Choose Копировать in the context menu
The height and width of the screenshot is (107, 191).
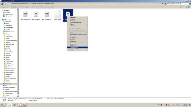coord(77,42)
